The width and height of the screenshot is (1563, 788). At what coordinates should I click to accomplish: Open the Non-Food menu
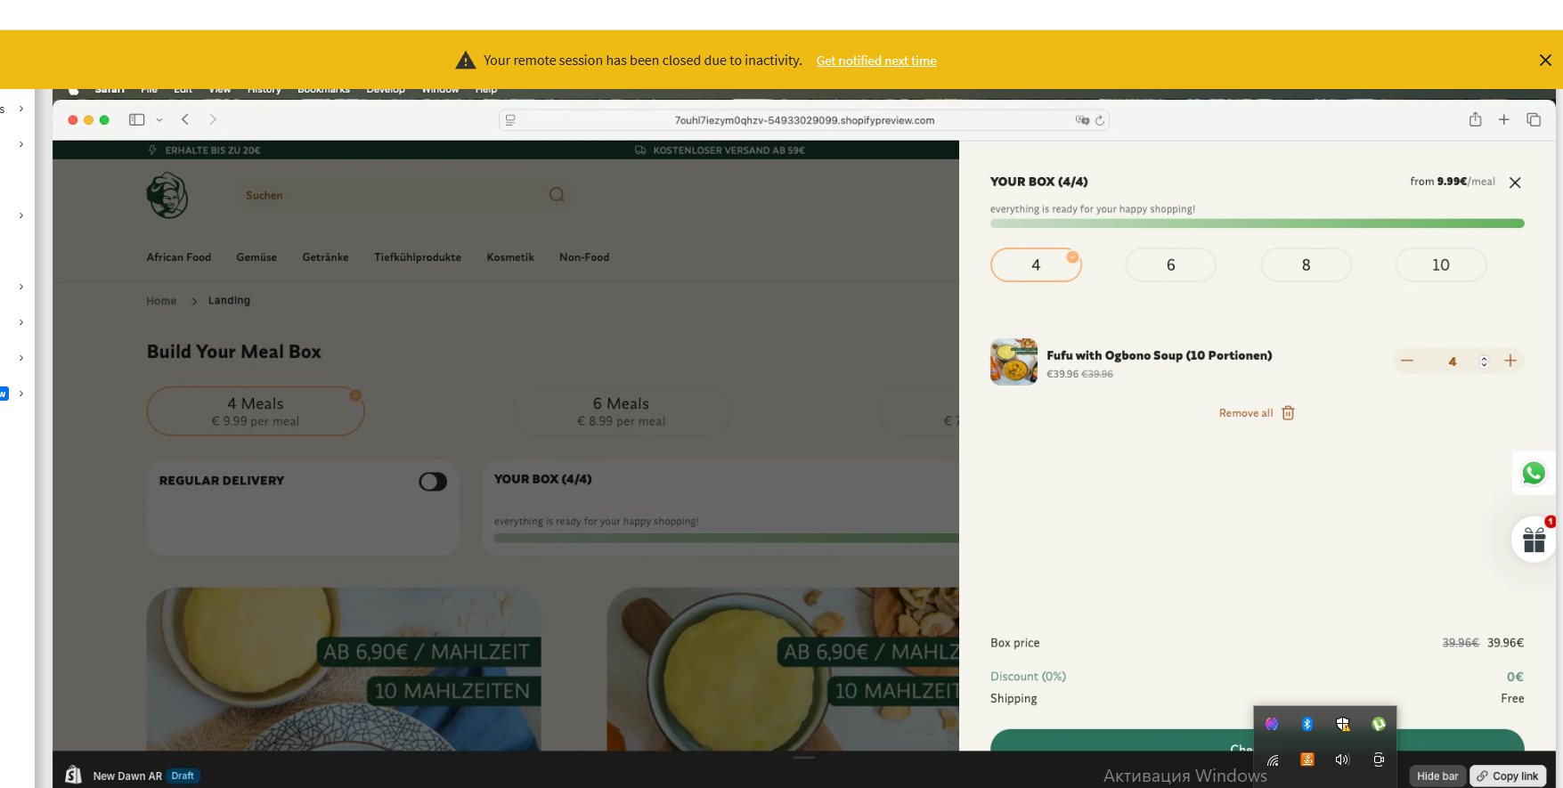click(584, 257)
